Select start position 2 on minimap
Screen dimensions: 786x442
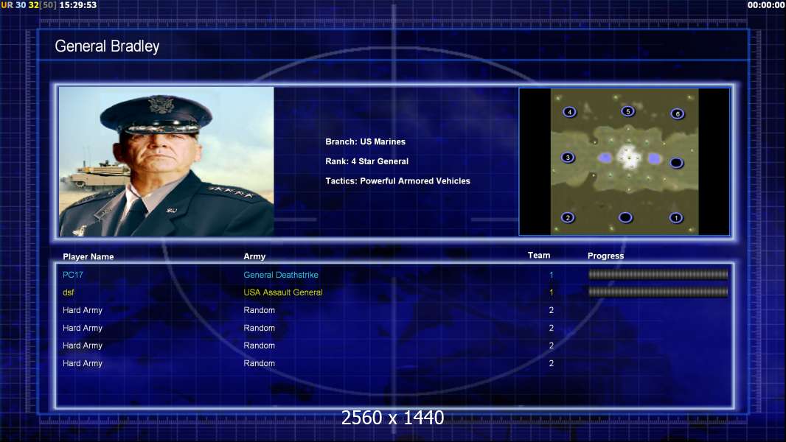coord(568,217)
